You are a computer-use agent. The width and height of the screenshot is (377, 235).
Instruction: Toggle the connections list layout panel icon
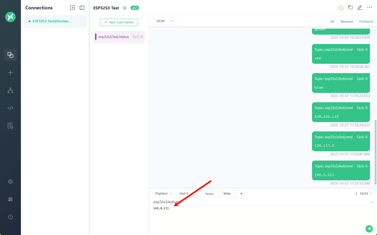(82, 8)
